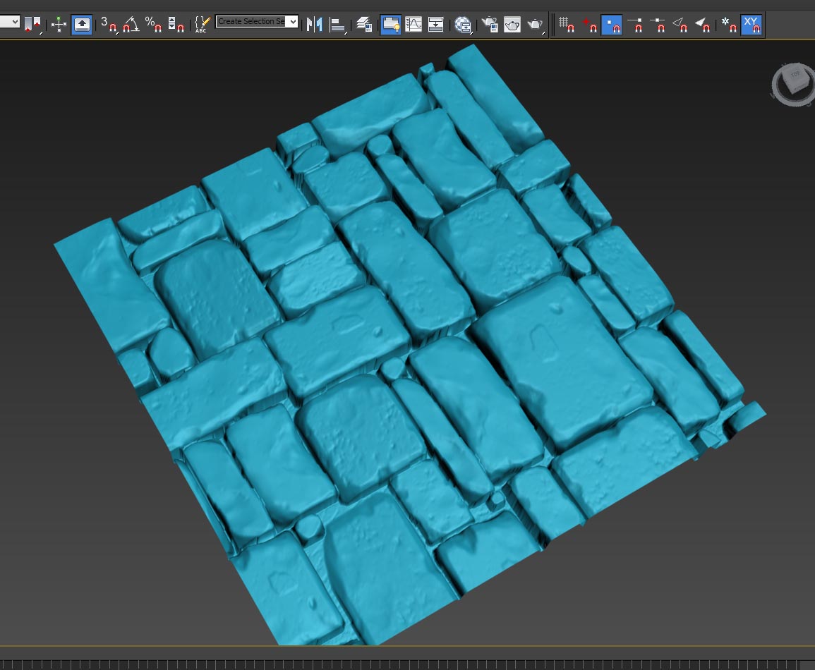The width and height of the screenshot is (815, 670).
Task: Toggle XY axis constraints for snaps
Action: tap(751, 25)
